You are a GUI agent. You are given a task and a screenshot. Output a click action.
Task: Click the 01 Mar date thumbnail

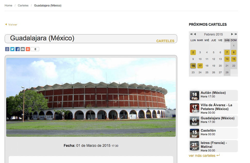[195, 121]
